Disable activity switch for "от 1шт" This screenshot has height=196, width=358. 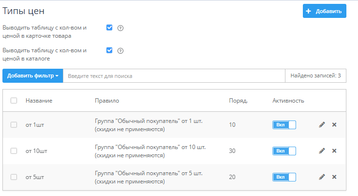pyautogui.click(x=284, y=125)
